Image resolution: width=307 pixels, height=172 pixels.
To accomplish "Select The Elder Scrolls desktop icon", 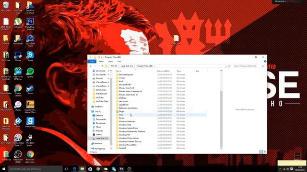I will click(x=30, y=140).
